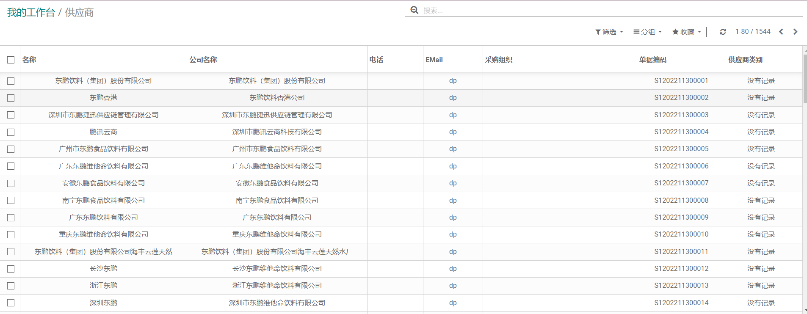This screenshot has height=314, width=807.
Task: Click code S1202211300005
Action: (x=681, y=149)
